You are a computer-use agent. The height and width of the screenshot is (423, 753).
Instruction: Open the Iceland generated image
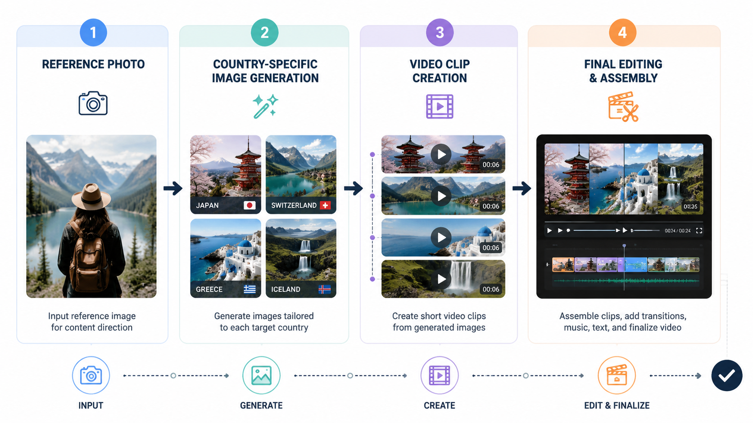(x=301, y=258)
